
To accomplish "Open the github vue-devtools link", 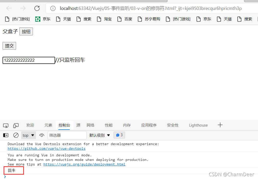I will coord(46,149).
